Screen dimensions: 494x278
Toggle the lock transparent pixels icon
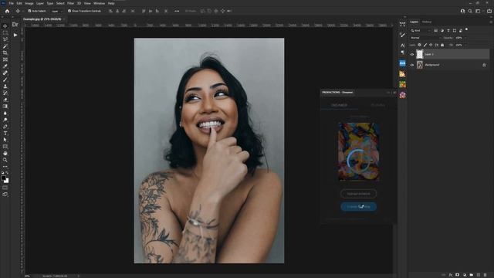click(420, 45)
